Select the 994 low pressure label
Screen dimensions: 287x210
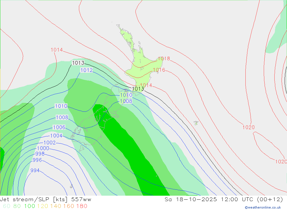pyautogui.click(x=35, y=170)
